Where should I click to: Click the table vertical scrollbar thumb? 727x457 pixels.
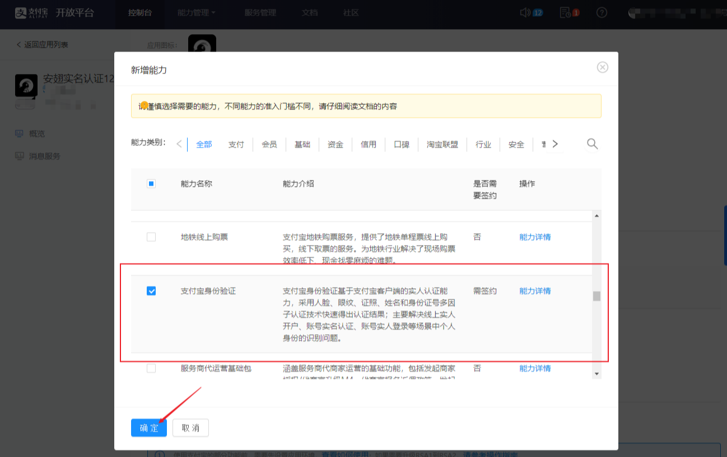(596, 296)
